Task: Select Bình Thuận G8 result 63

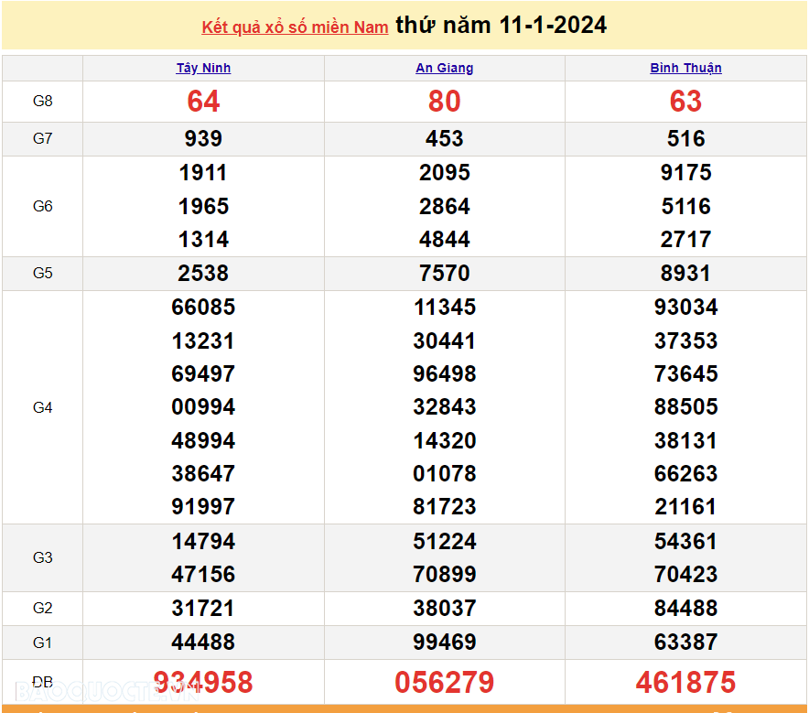Action: pyautogui.click(x=685, y=101)
